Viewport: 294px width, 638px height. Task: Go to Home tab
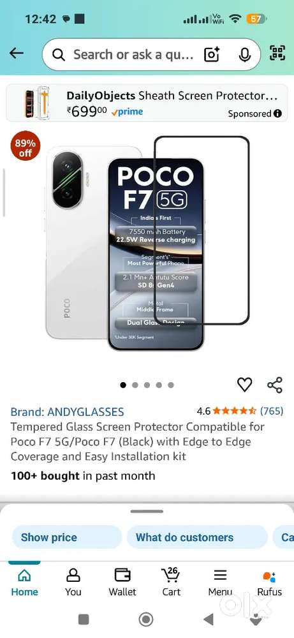[24, 583]
